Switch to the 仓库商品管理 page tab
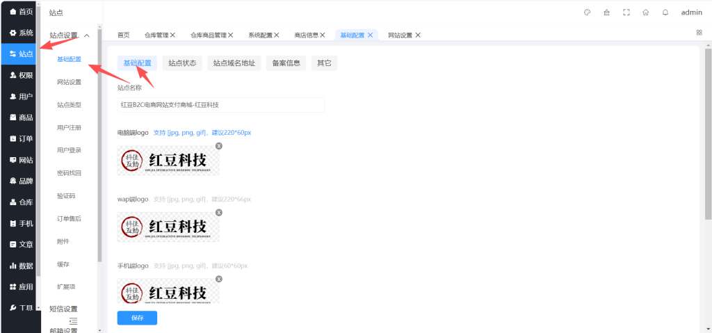 pos(208,35)
